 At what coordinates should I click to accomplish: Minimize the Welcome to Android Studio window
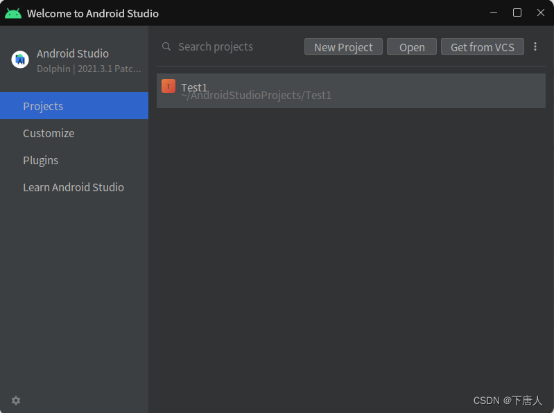coord(494,12)
